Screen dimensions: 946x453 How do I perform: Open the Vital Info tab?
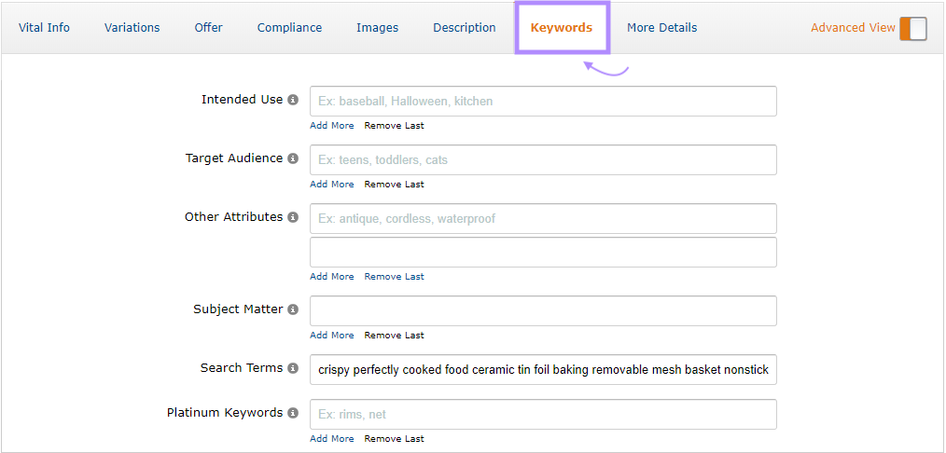coord(44,28)
